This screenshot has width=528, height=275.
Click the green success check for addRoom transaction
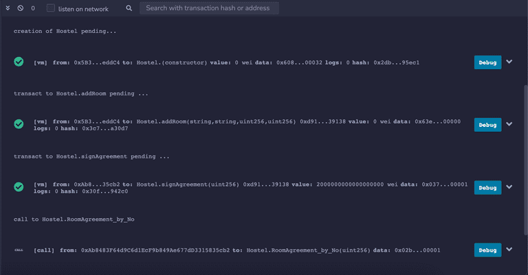click(x=19, y=125)
